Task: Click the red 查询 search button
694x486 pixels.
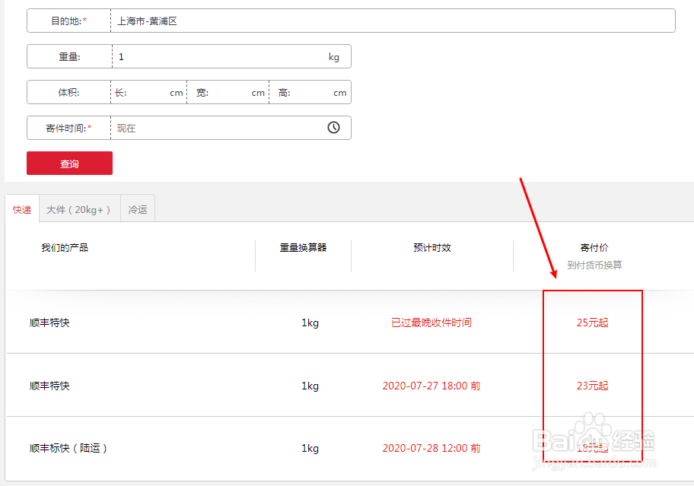Action: (x=69, y=164)
